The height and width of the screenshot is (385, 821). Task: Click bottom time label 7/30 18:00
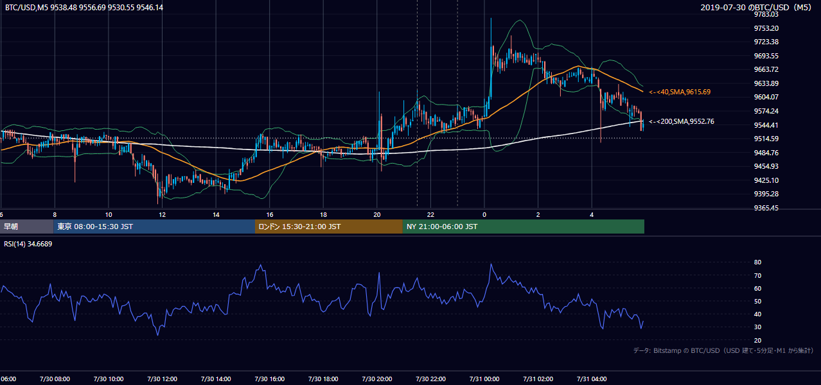(x=323, y=379)
